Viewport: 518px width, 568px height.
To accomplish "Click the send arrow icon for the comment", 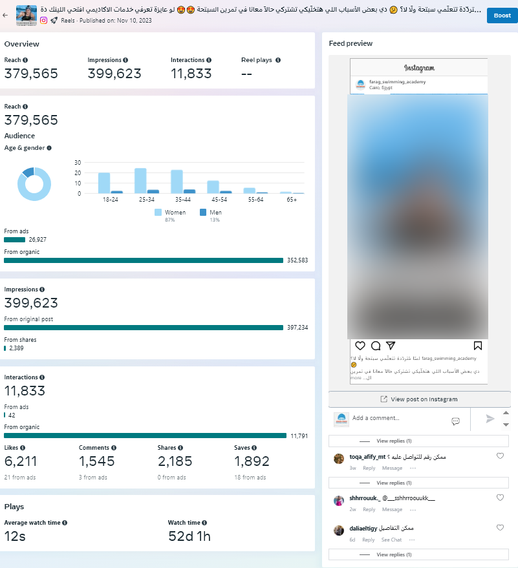I will [x=490, y=419].
